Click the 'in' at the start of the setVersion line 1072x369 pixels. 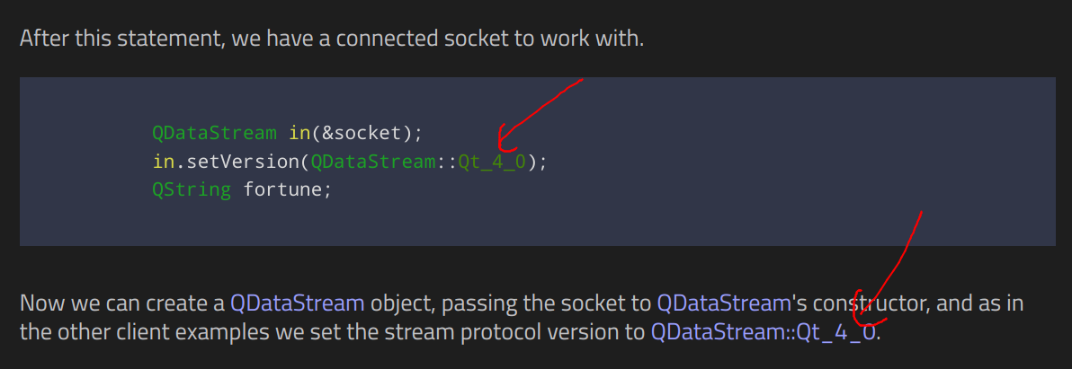point(164,163)
